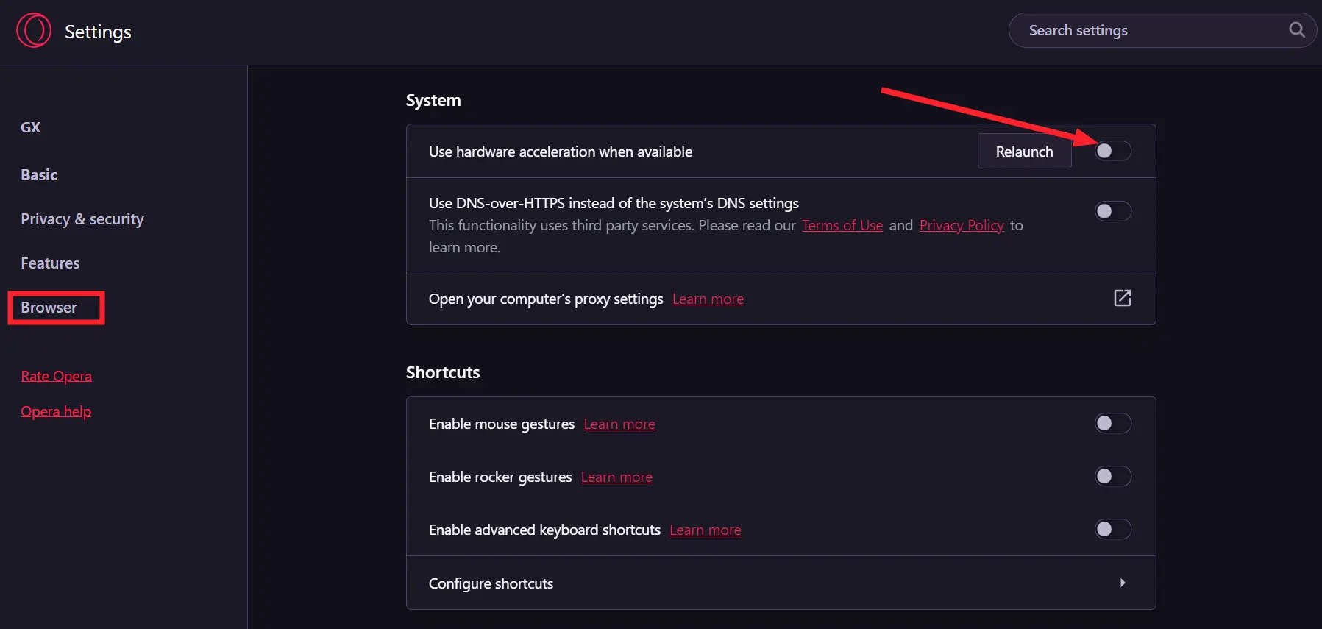This screenshot has height=629, width=1322.
Task: Go to Privacy & security settings
Action: (82, 219)
